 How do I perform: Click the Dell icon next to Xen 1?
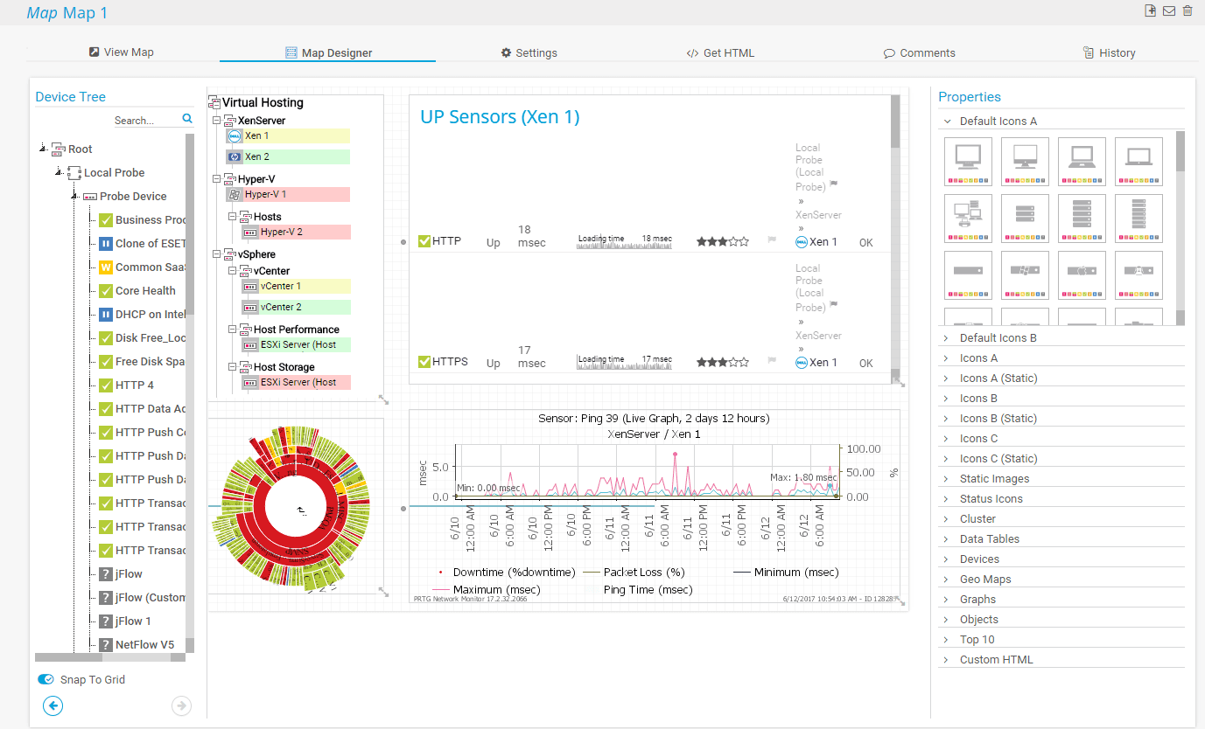[x=235, y=136]
